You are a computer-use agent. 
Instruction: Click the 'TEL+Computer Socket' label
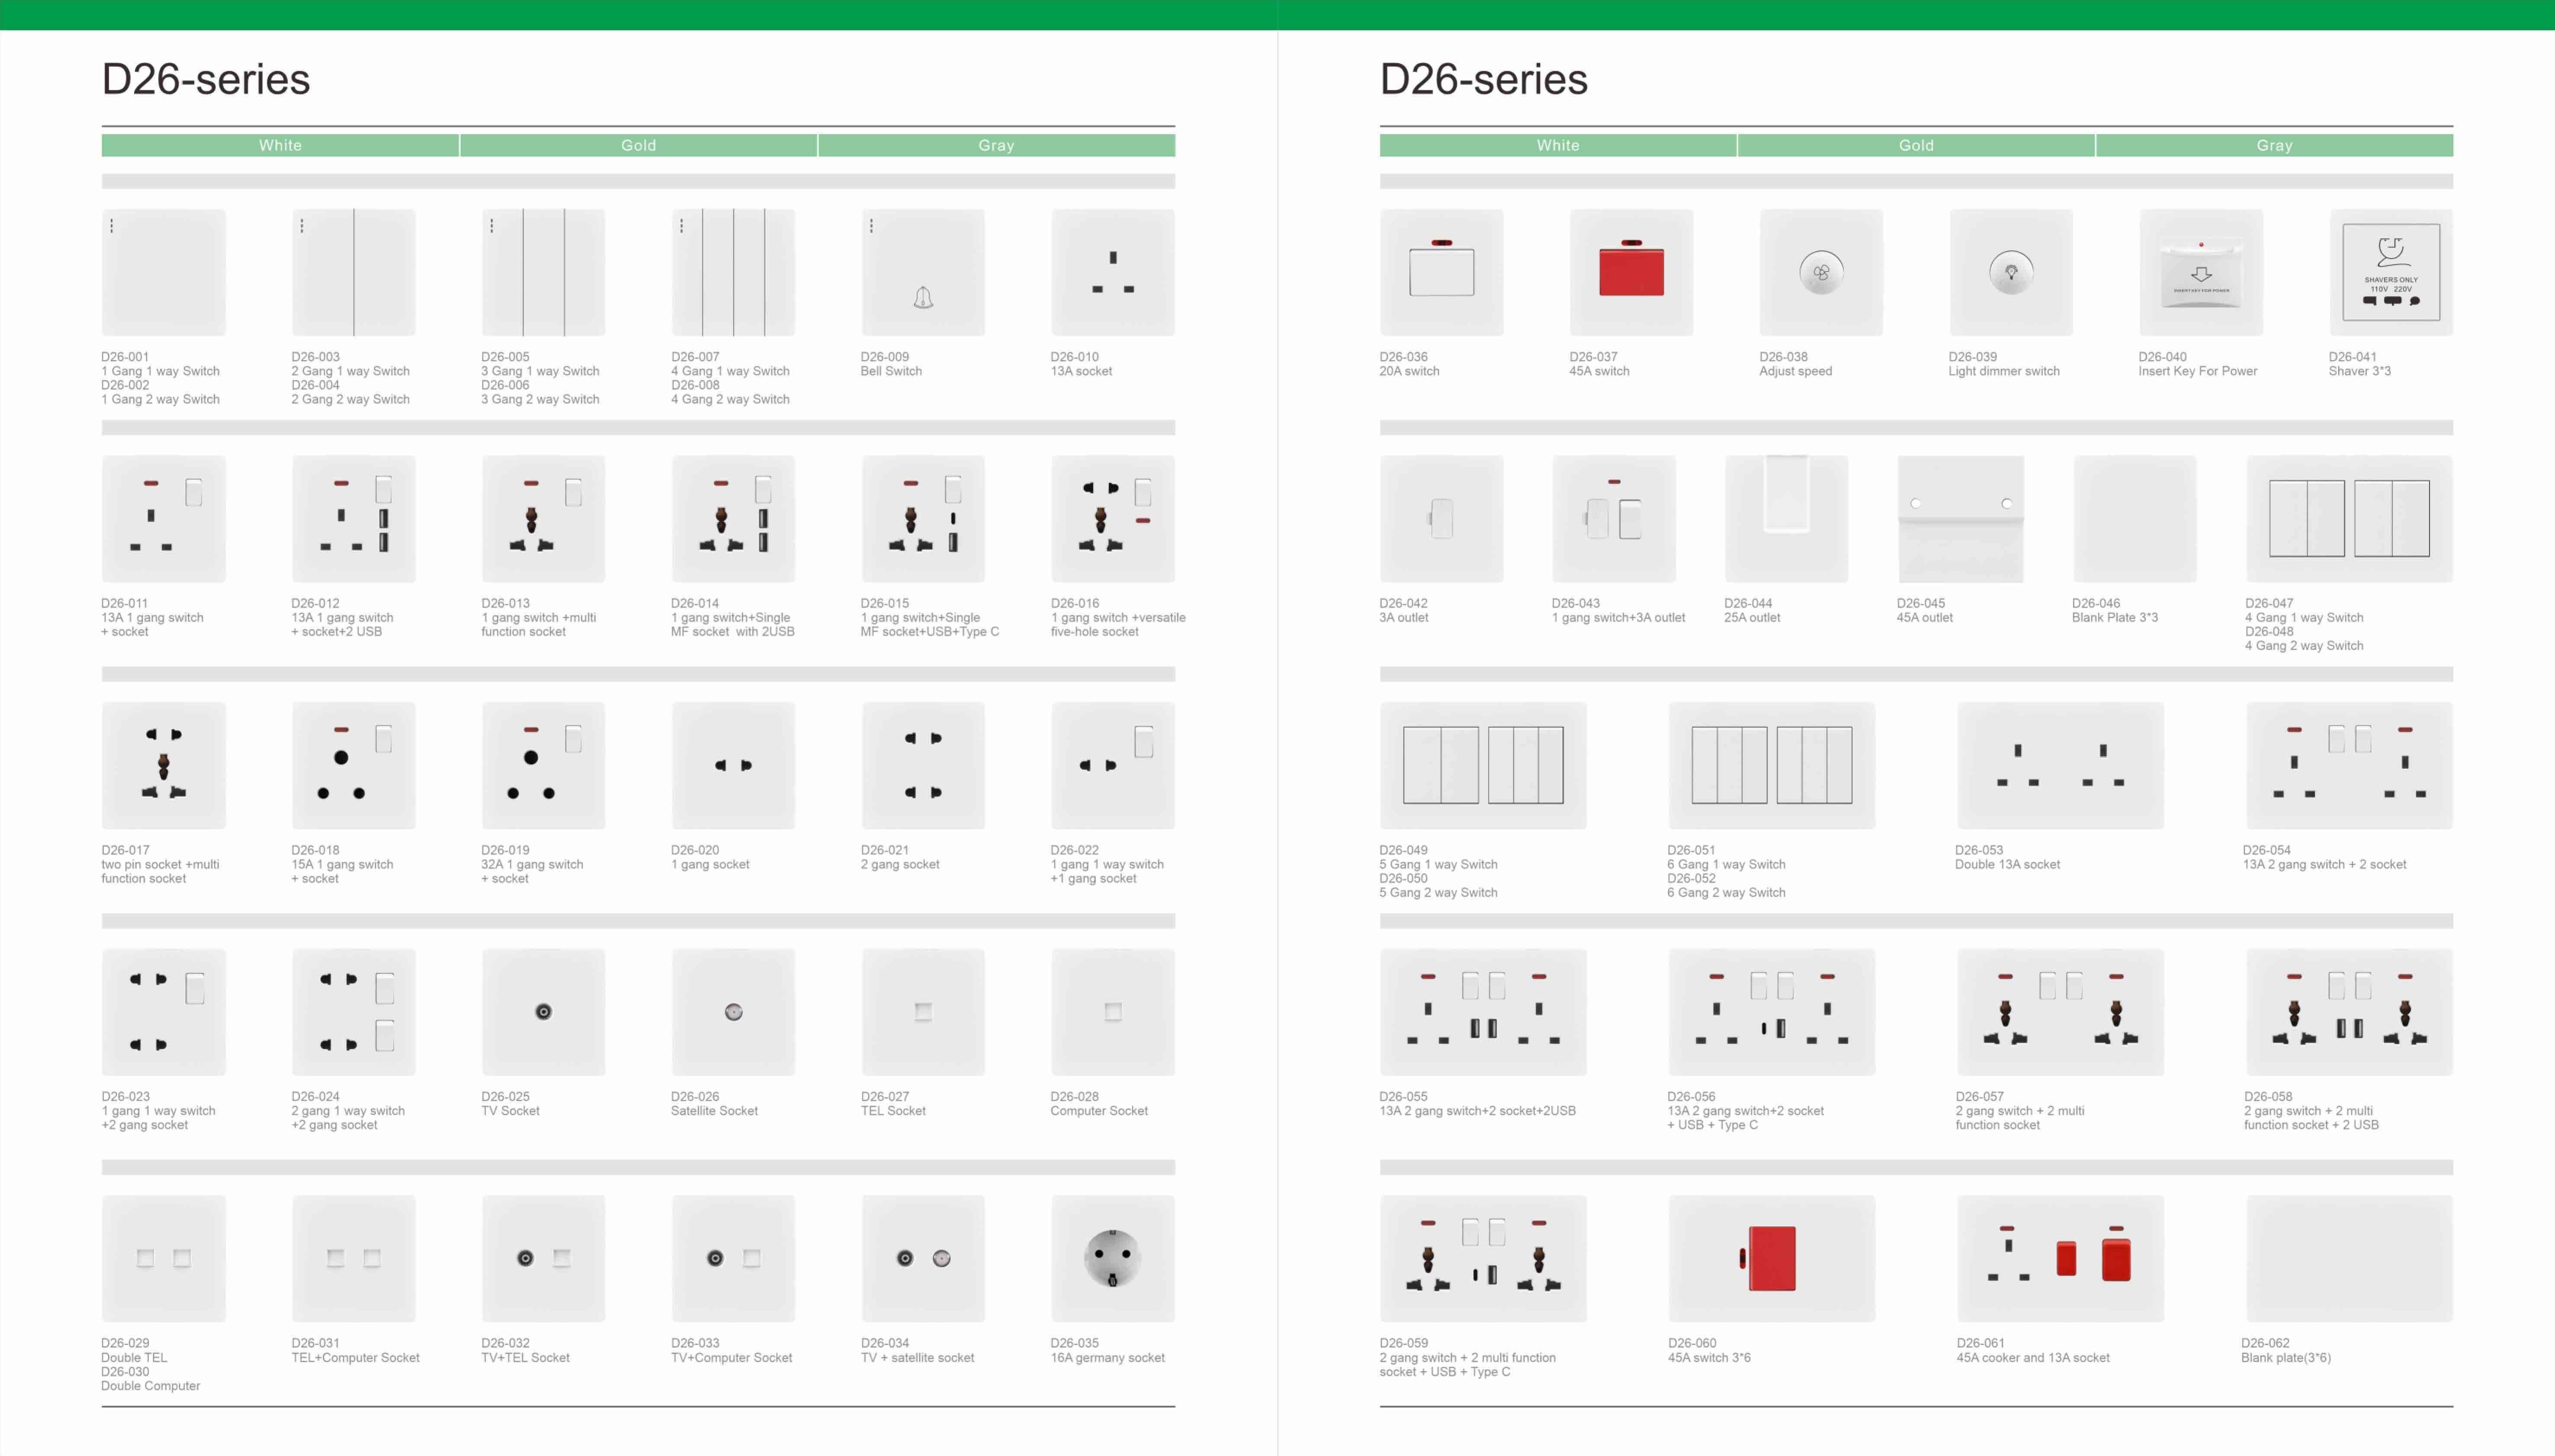click(x=355, y=1358)
